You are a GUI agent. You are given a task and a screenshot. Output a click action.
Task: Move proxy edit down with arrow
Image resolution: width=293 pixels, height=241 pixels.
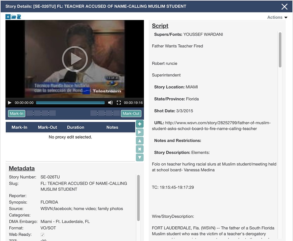[140, 157]
